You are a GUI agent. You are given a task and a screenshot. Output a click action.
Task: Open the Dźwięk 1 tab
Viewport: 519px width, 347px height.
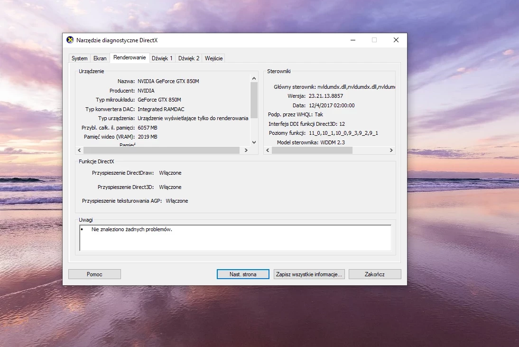tap(162, 58)
